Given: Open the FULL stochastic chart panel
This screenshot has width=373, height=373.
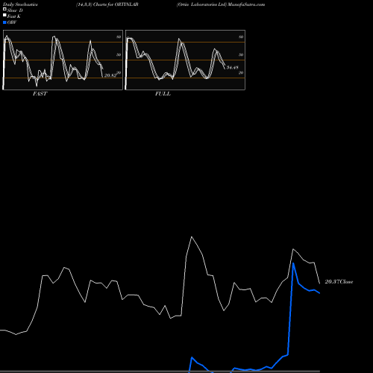Looking at the screenshot, I should 185,60.
